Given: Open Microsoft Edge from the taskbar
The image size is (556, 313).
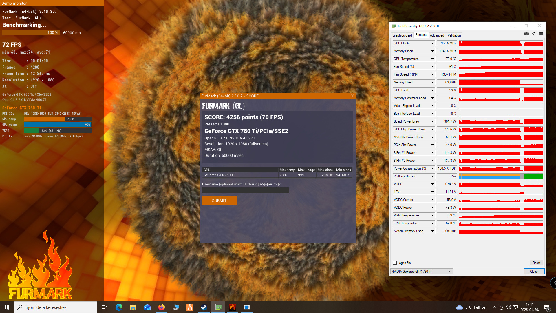Looking at the screenshot, I should [119, 307].
